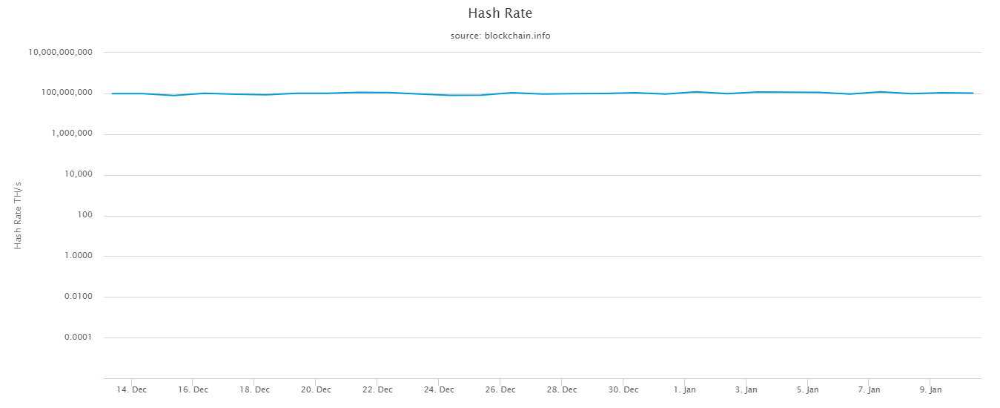
Task: Click the "Hash Rate TH/s" y-axis title
Action: (x=18, y=215)
